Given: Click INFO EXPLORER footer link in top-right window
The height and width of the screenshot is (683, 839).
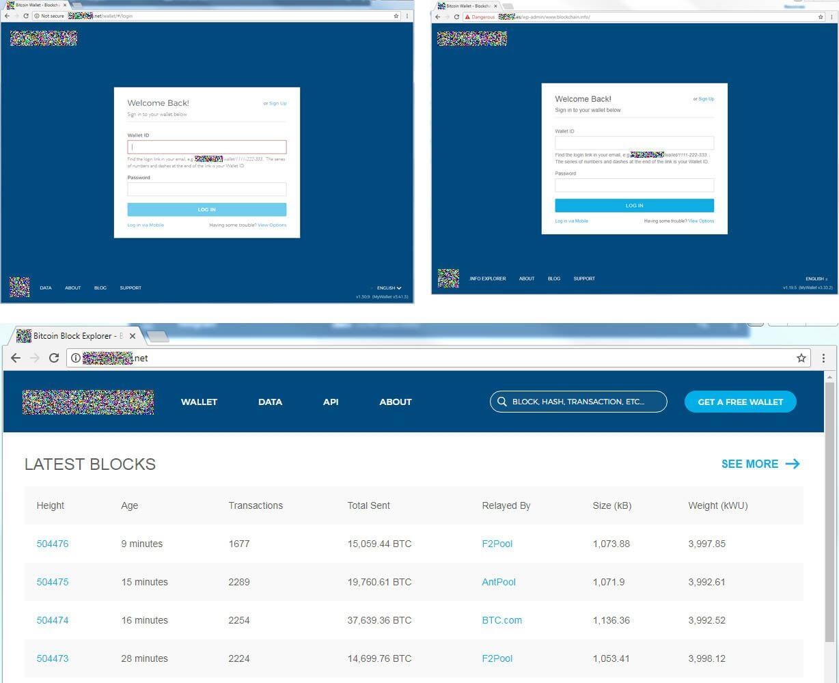Looking at the screenshot, I should point(488,279).
